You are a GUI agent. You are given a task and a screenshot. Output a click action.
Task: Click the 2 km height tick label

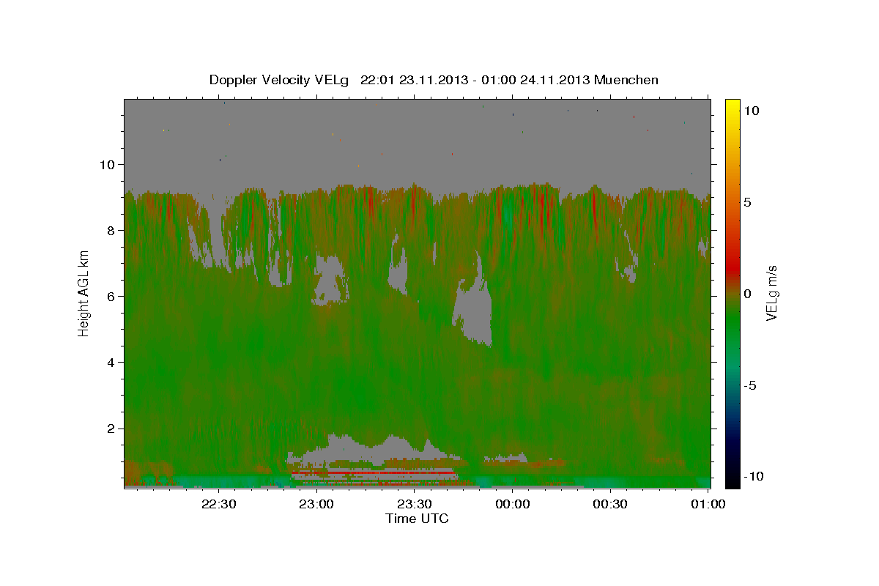(x=112, y=429)
